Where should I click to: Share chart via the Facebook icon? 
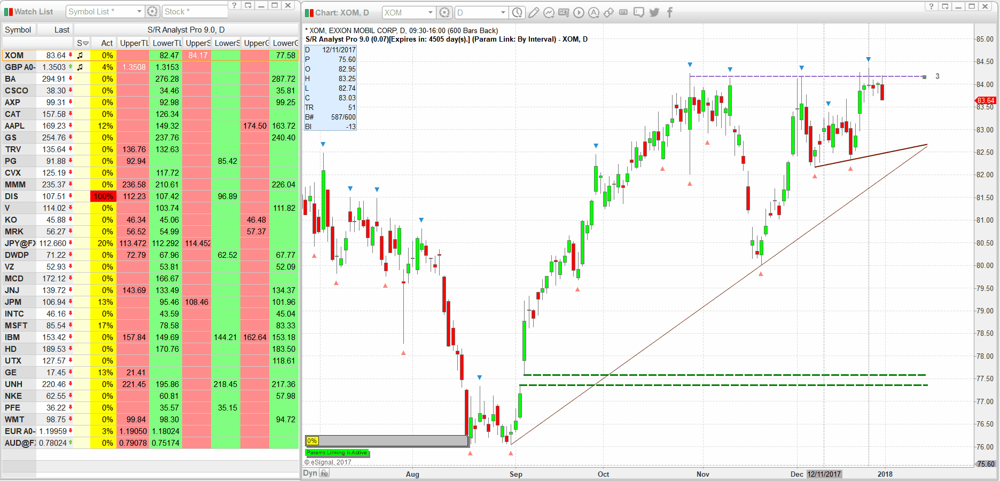(670, 12)
